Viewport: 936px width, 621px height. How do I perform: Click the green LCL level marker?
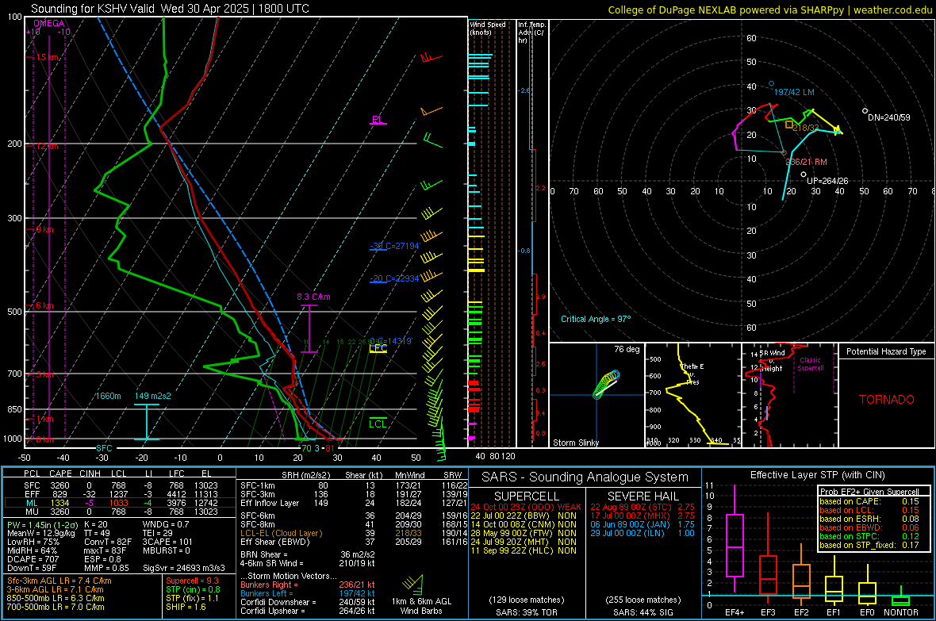point(378,423)
